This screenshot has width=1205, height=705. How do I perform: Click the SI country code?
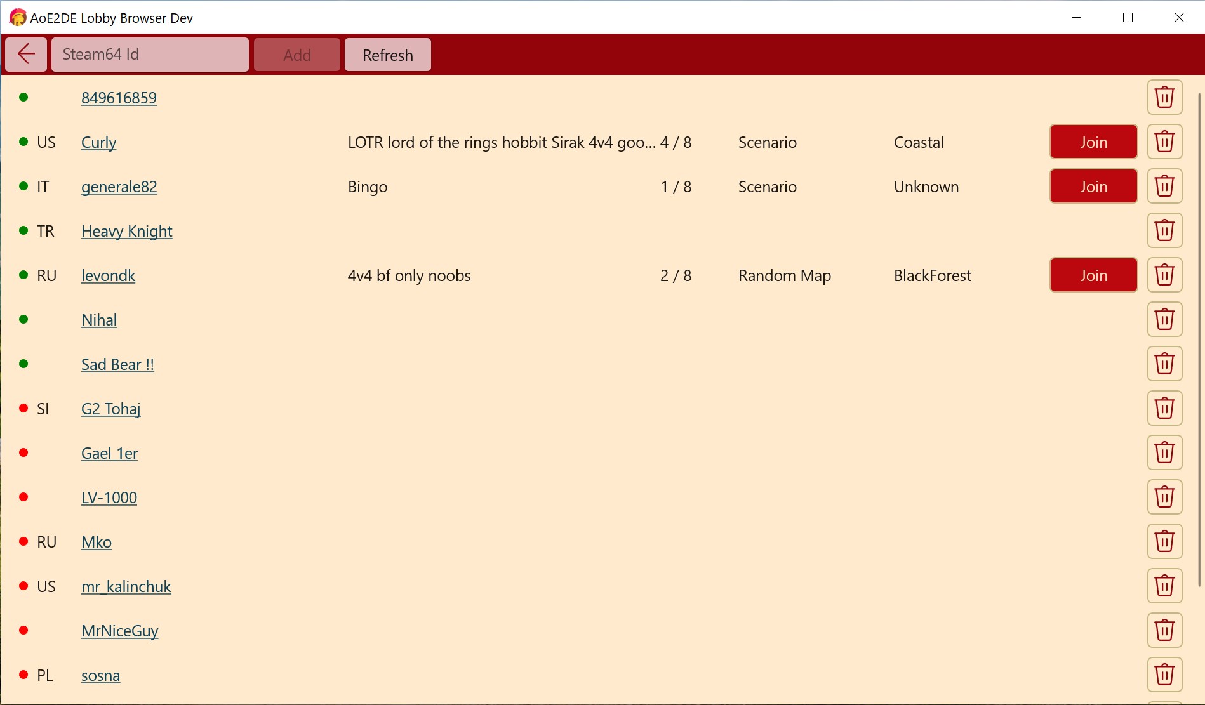pos(43,409)
